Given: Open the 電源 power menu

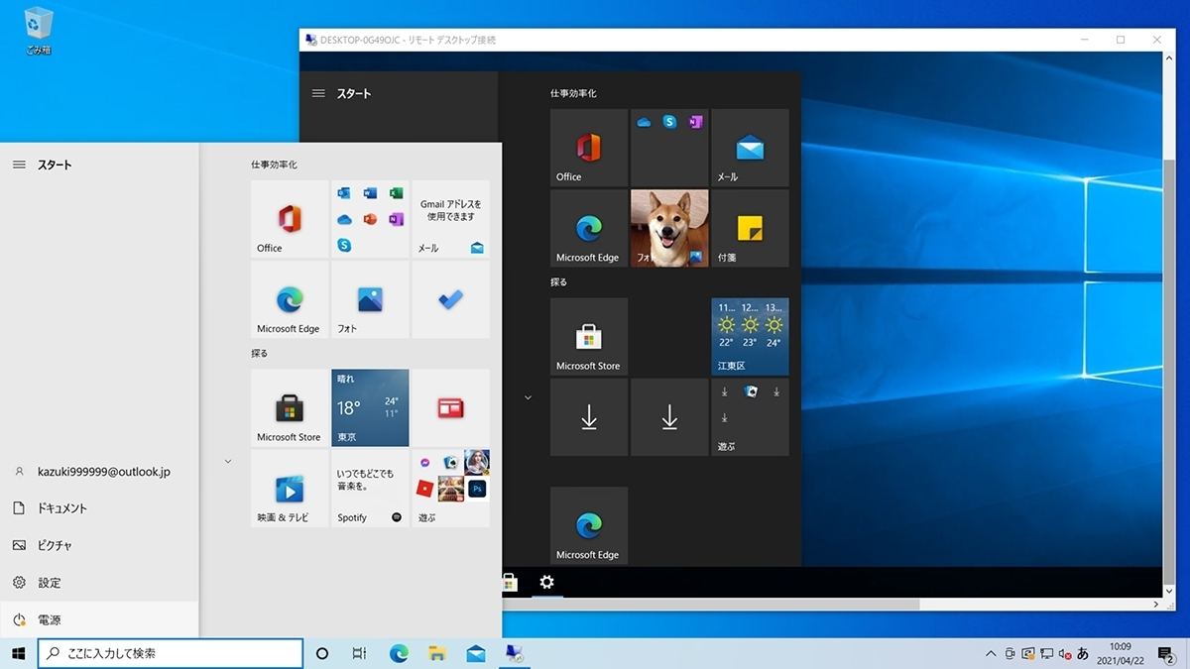Looking at the screenshot, I should [x=99, y=619].
